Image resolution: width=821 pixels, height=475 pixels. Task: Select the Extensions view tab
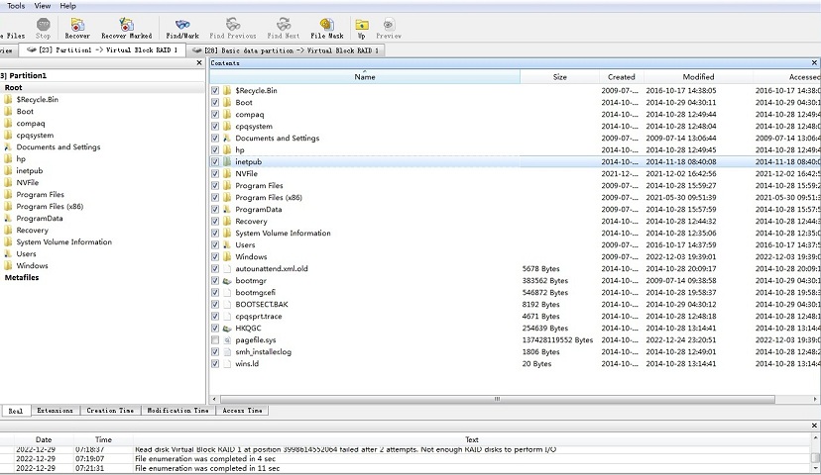pyautogui.click(x=55, y=411)
